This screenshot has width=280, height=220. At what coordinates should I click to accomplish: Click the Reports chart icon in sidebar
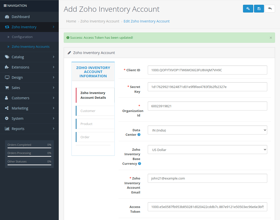(x=7, y=128)
